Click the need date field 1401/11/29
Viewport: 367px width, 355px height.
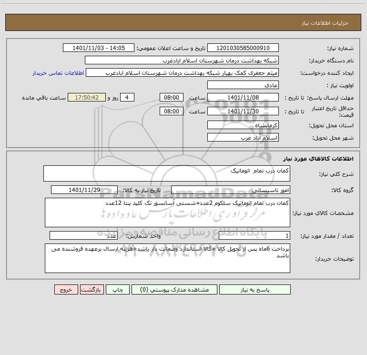tap(84, 190)
